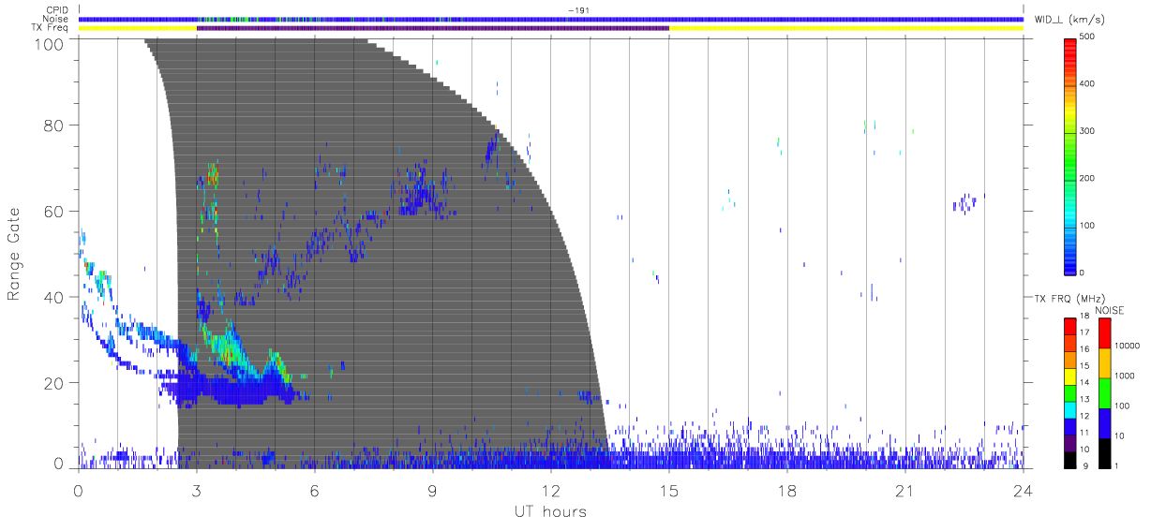The width and height of the screenshot is (1151, 531).
Task: Click the UT hours axis title
Action: coord(550,512)
